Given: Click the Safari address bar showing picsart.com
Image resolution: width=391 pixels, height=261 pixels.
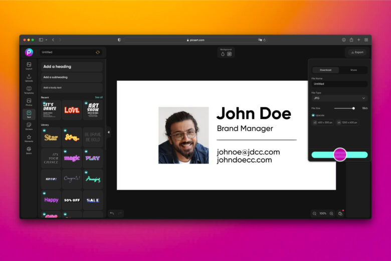Looking at the screenshot, I should [x=195, y=40].
